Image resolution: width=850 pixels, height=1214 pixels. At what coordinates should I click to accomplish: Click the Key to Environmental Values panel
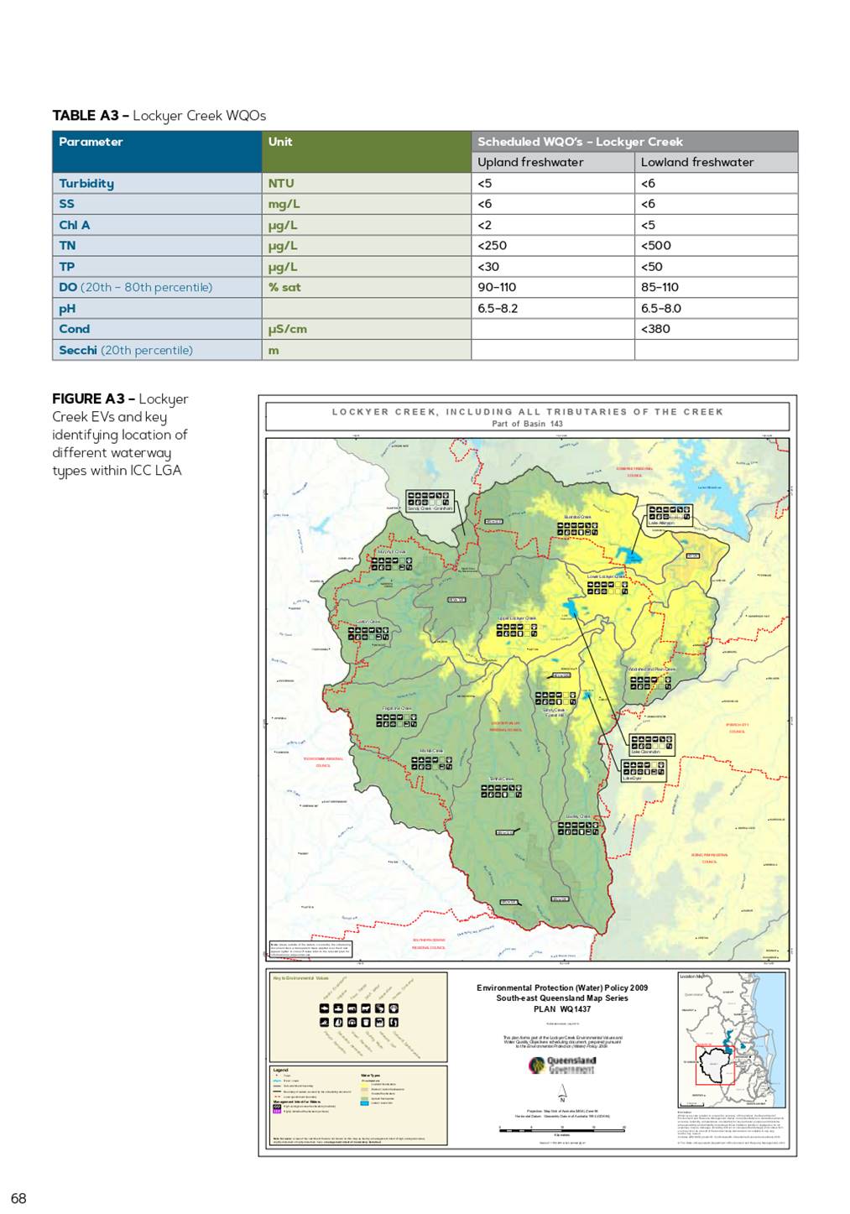pyautogui.click(x=358, y=1017)
